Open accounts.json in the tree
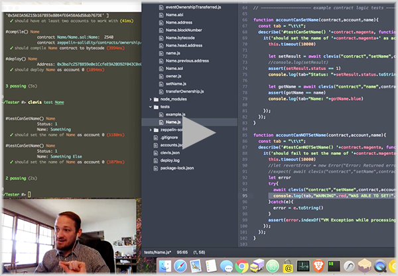398x276 pixels. click(x=171, y=145)
